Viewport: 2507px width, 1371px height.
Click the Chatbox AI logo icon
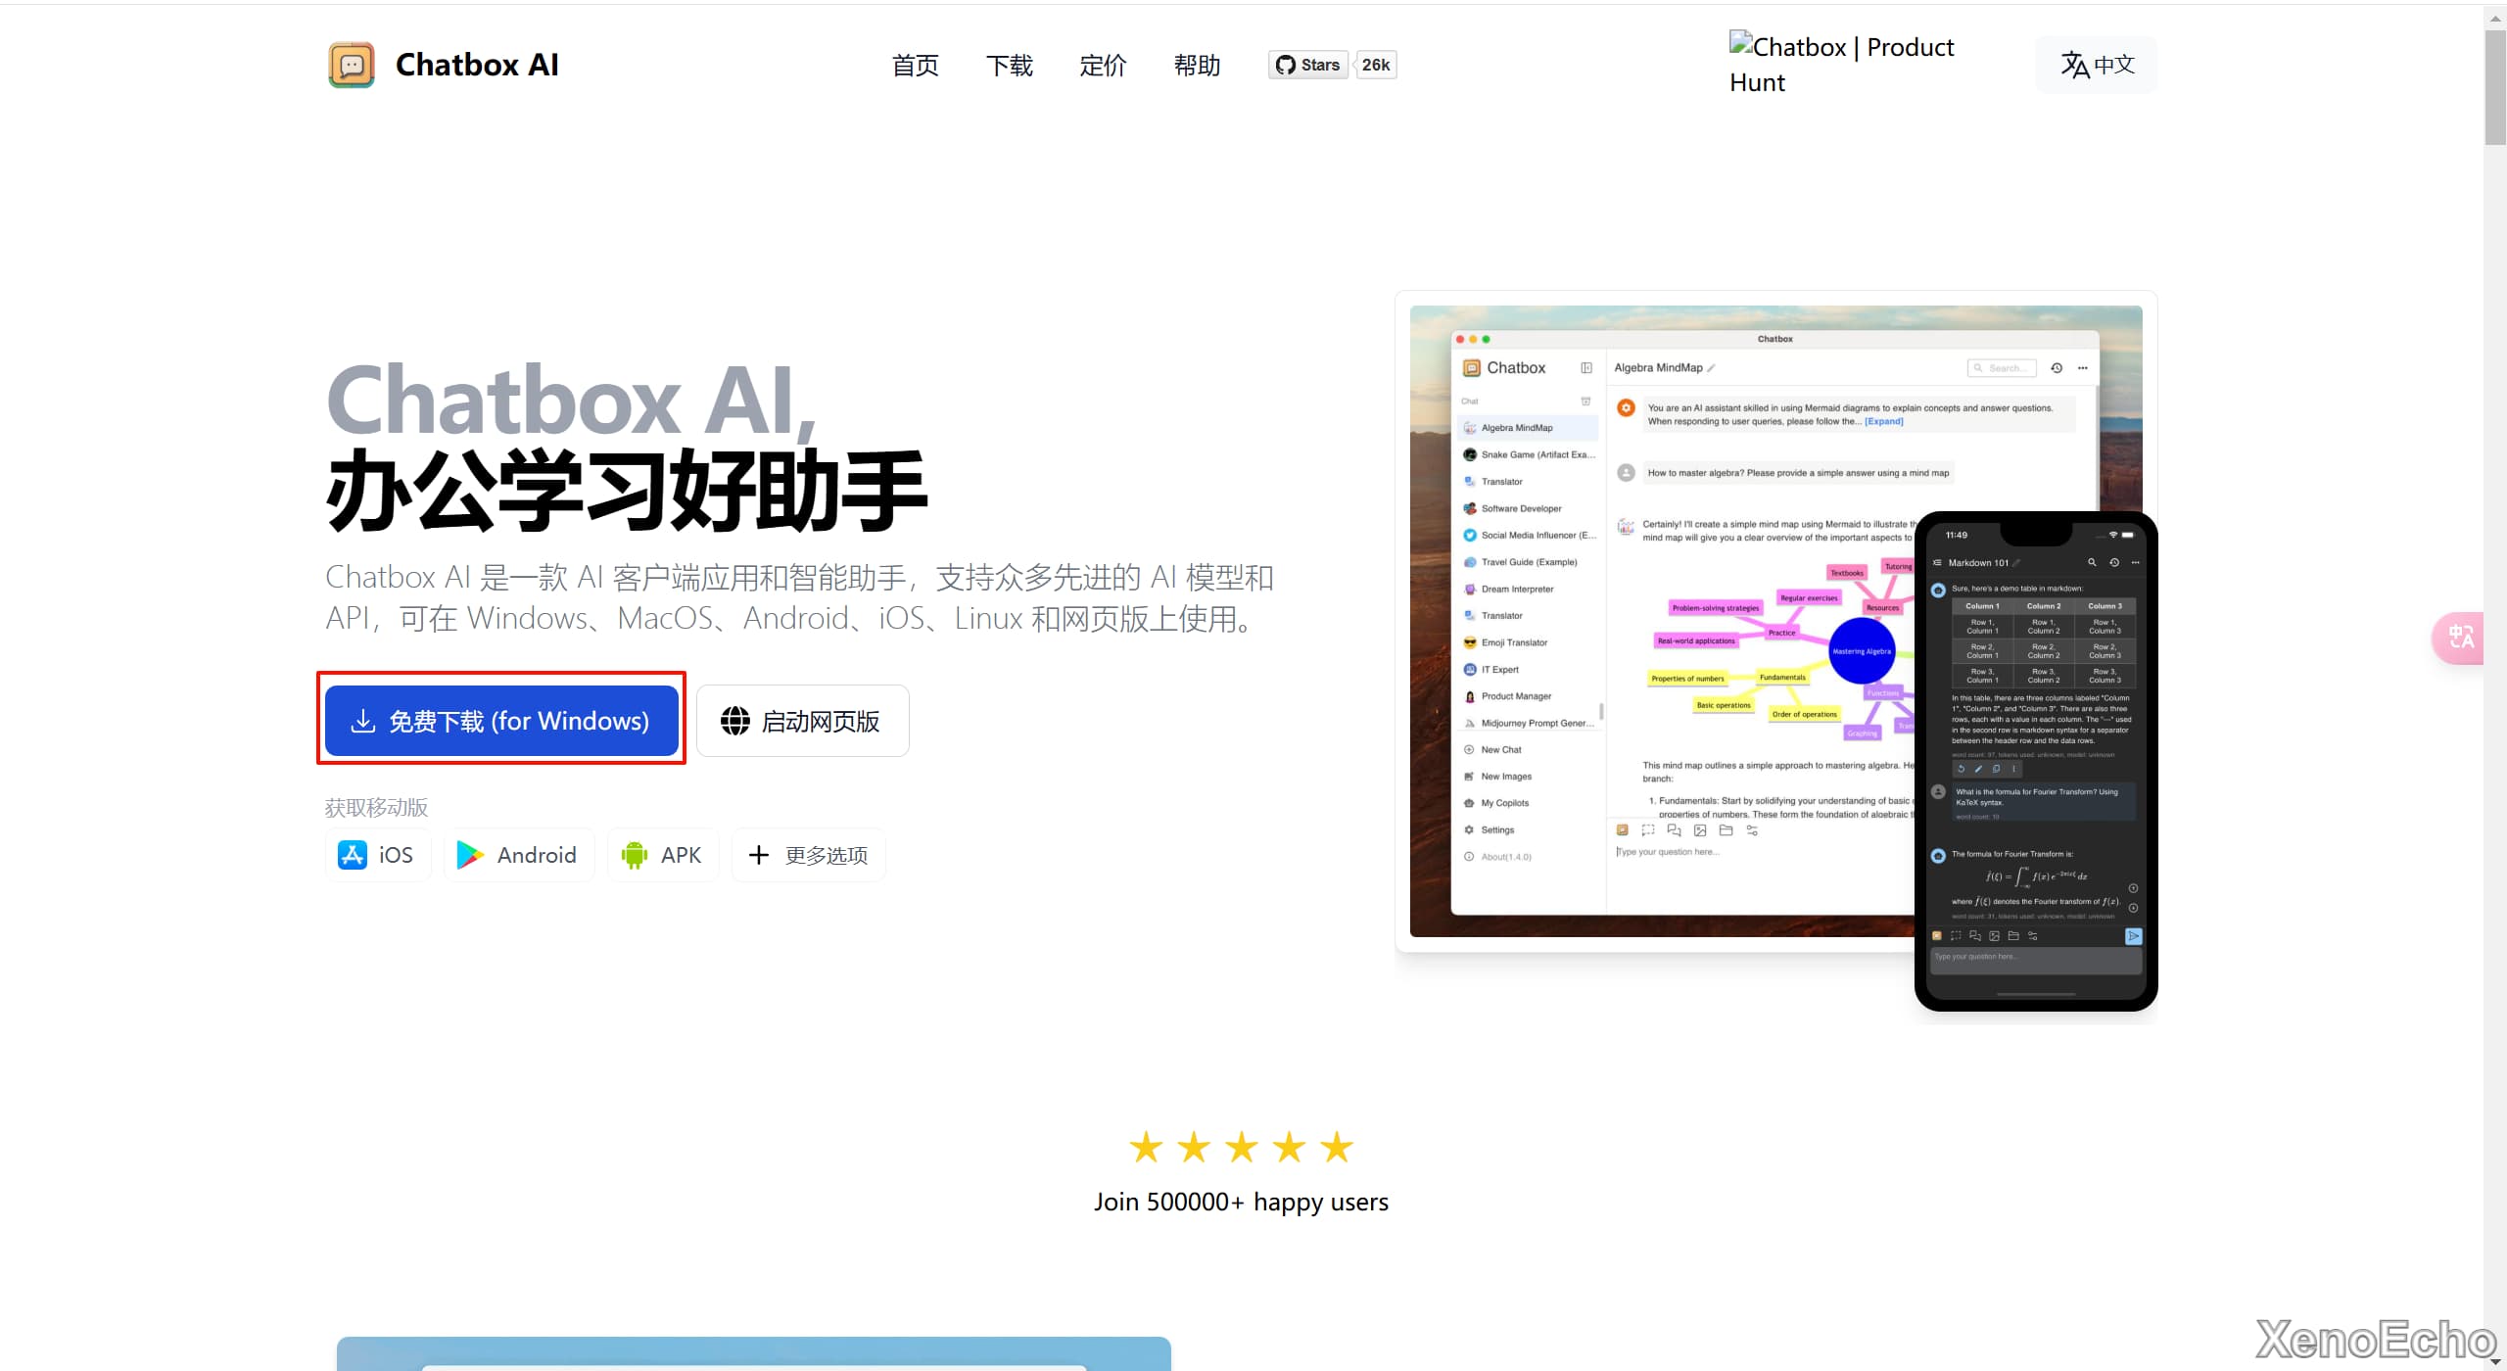click(352, 66)
